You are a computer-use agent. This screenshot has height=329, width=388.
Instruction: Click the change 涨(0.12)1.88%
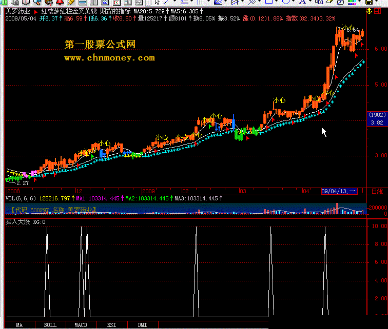(x=263, y=19)
